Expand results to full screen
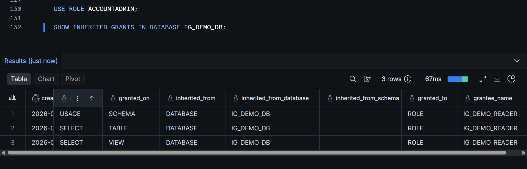This screenshot has height=169, width=527. 483,79
